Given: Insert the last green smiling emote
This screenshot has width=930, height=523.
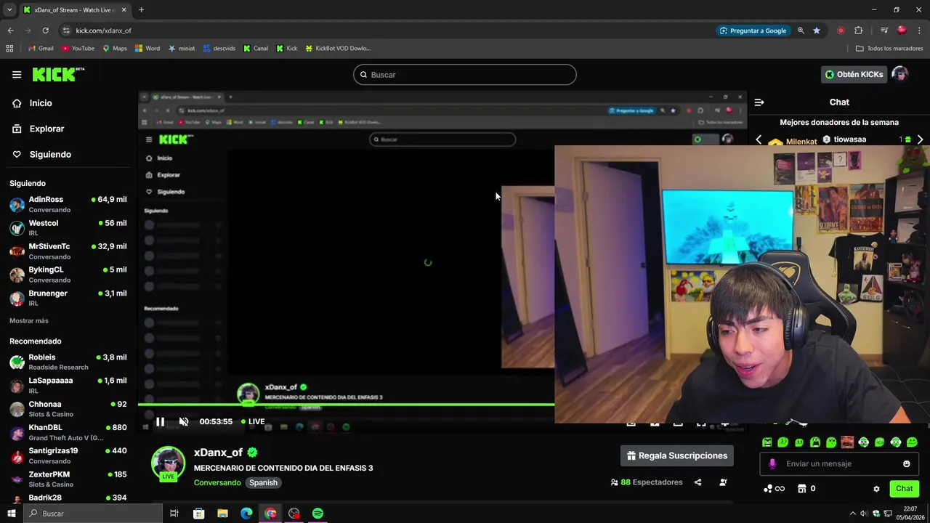Looking at the screenshot, I should tap(912, 442).
